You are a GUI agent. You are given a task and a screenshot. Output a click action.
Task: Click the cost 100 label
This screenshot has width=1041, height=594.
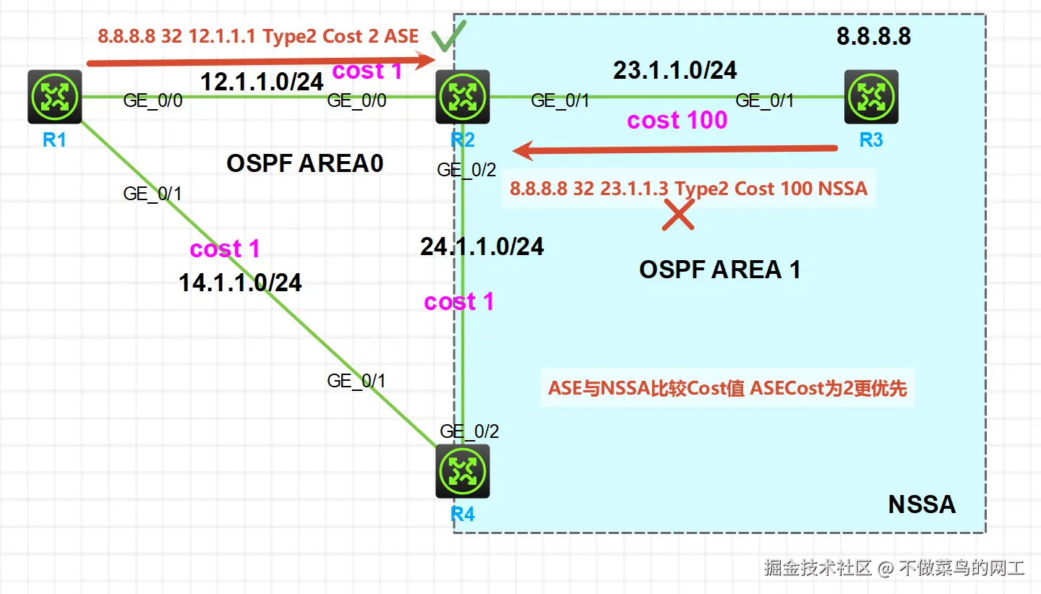[677, 120]
